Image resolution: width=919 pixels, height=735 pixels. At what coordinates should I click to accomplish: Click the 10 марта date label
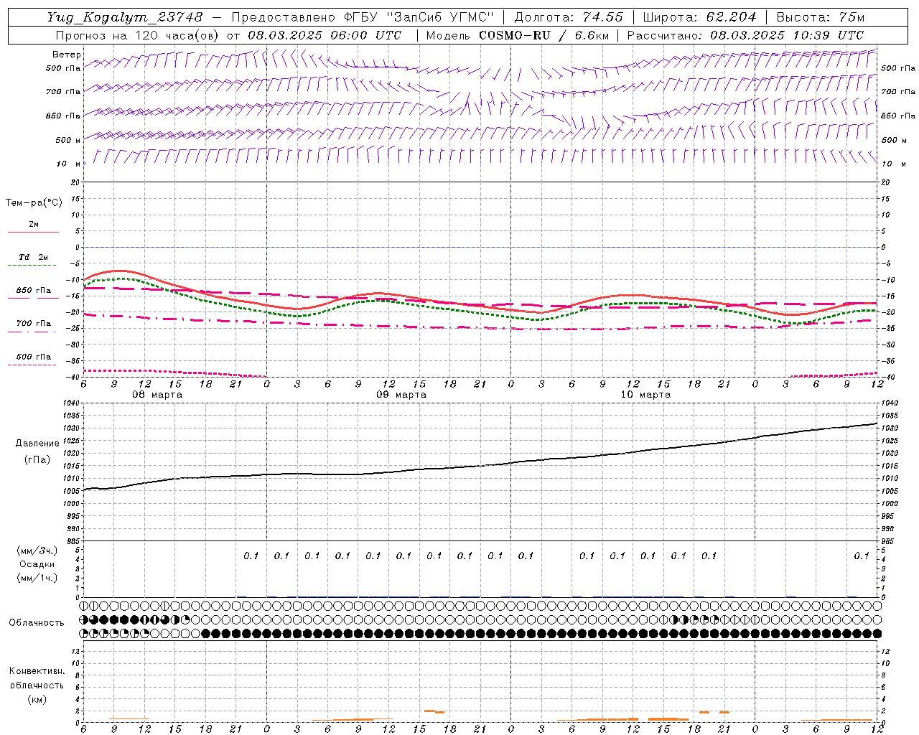click(645, 395)
